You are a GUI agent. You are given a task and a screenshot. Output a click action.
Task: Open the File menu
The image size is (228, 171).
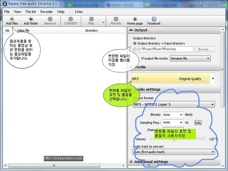[7, 12]
